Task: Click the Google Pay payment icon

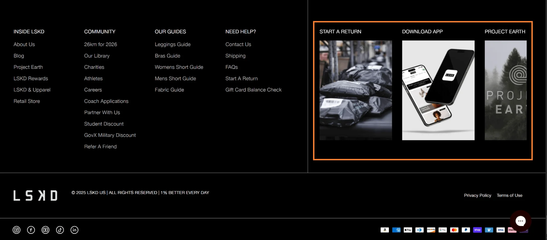Action: (x=442, y=230)
